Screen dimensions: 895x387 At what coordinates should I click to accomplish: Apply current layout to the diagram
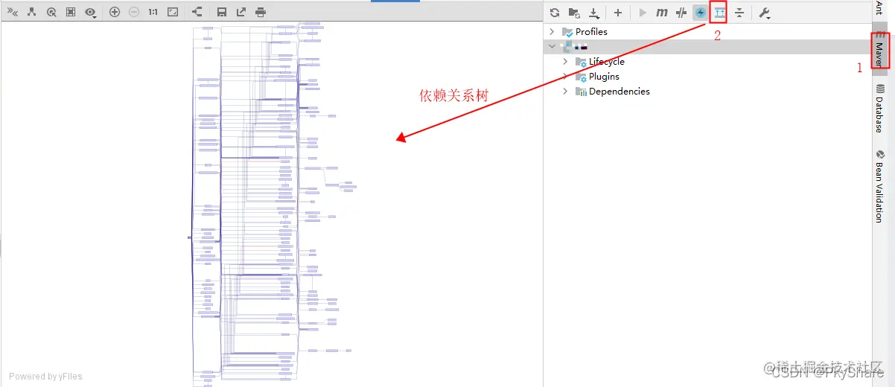pos(197,12)
